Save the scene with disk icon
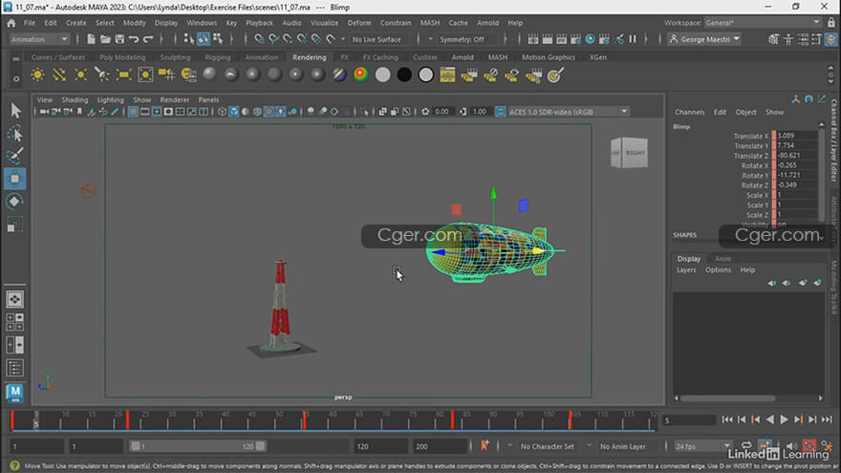This screenshot has width=841, height=473. pyautogui.click(x=119, y=39)
